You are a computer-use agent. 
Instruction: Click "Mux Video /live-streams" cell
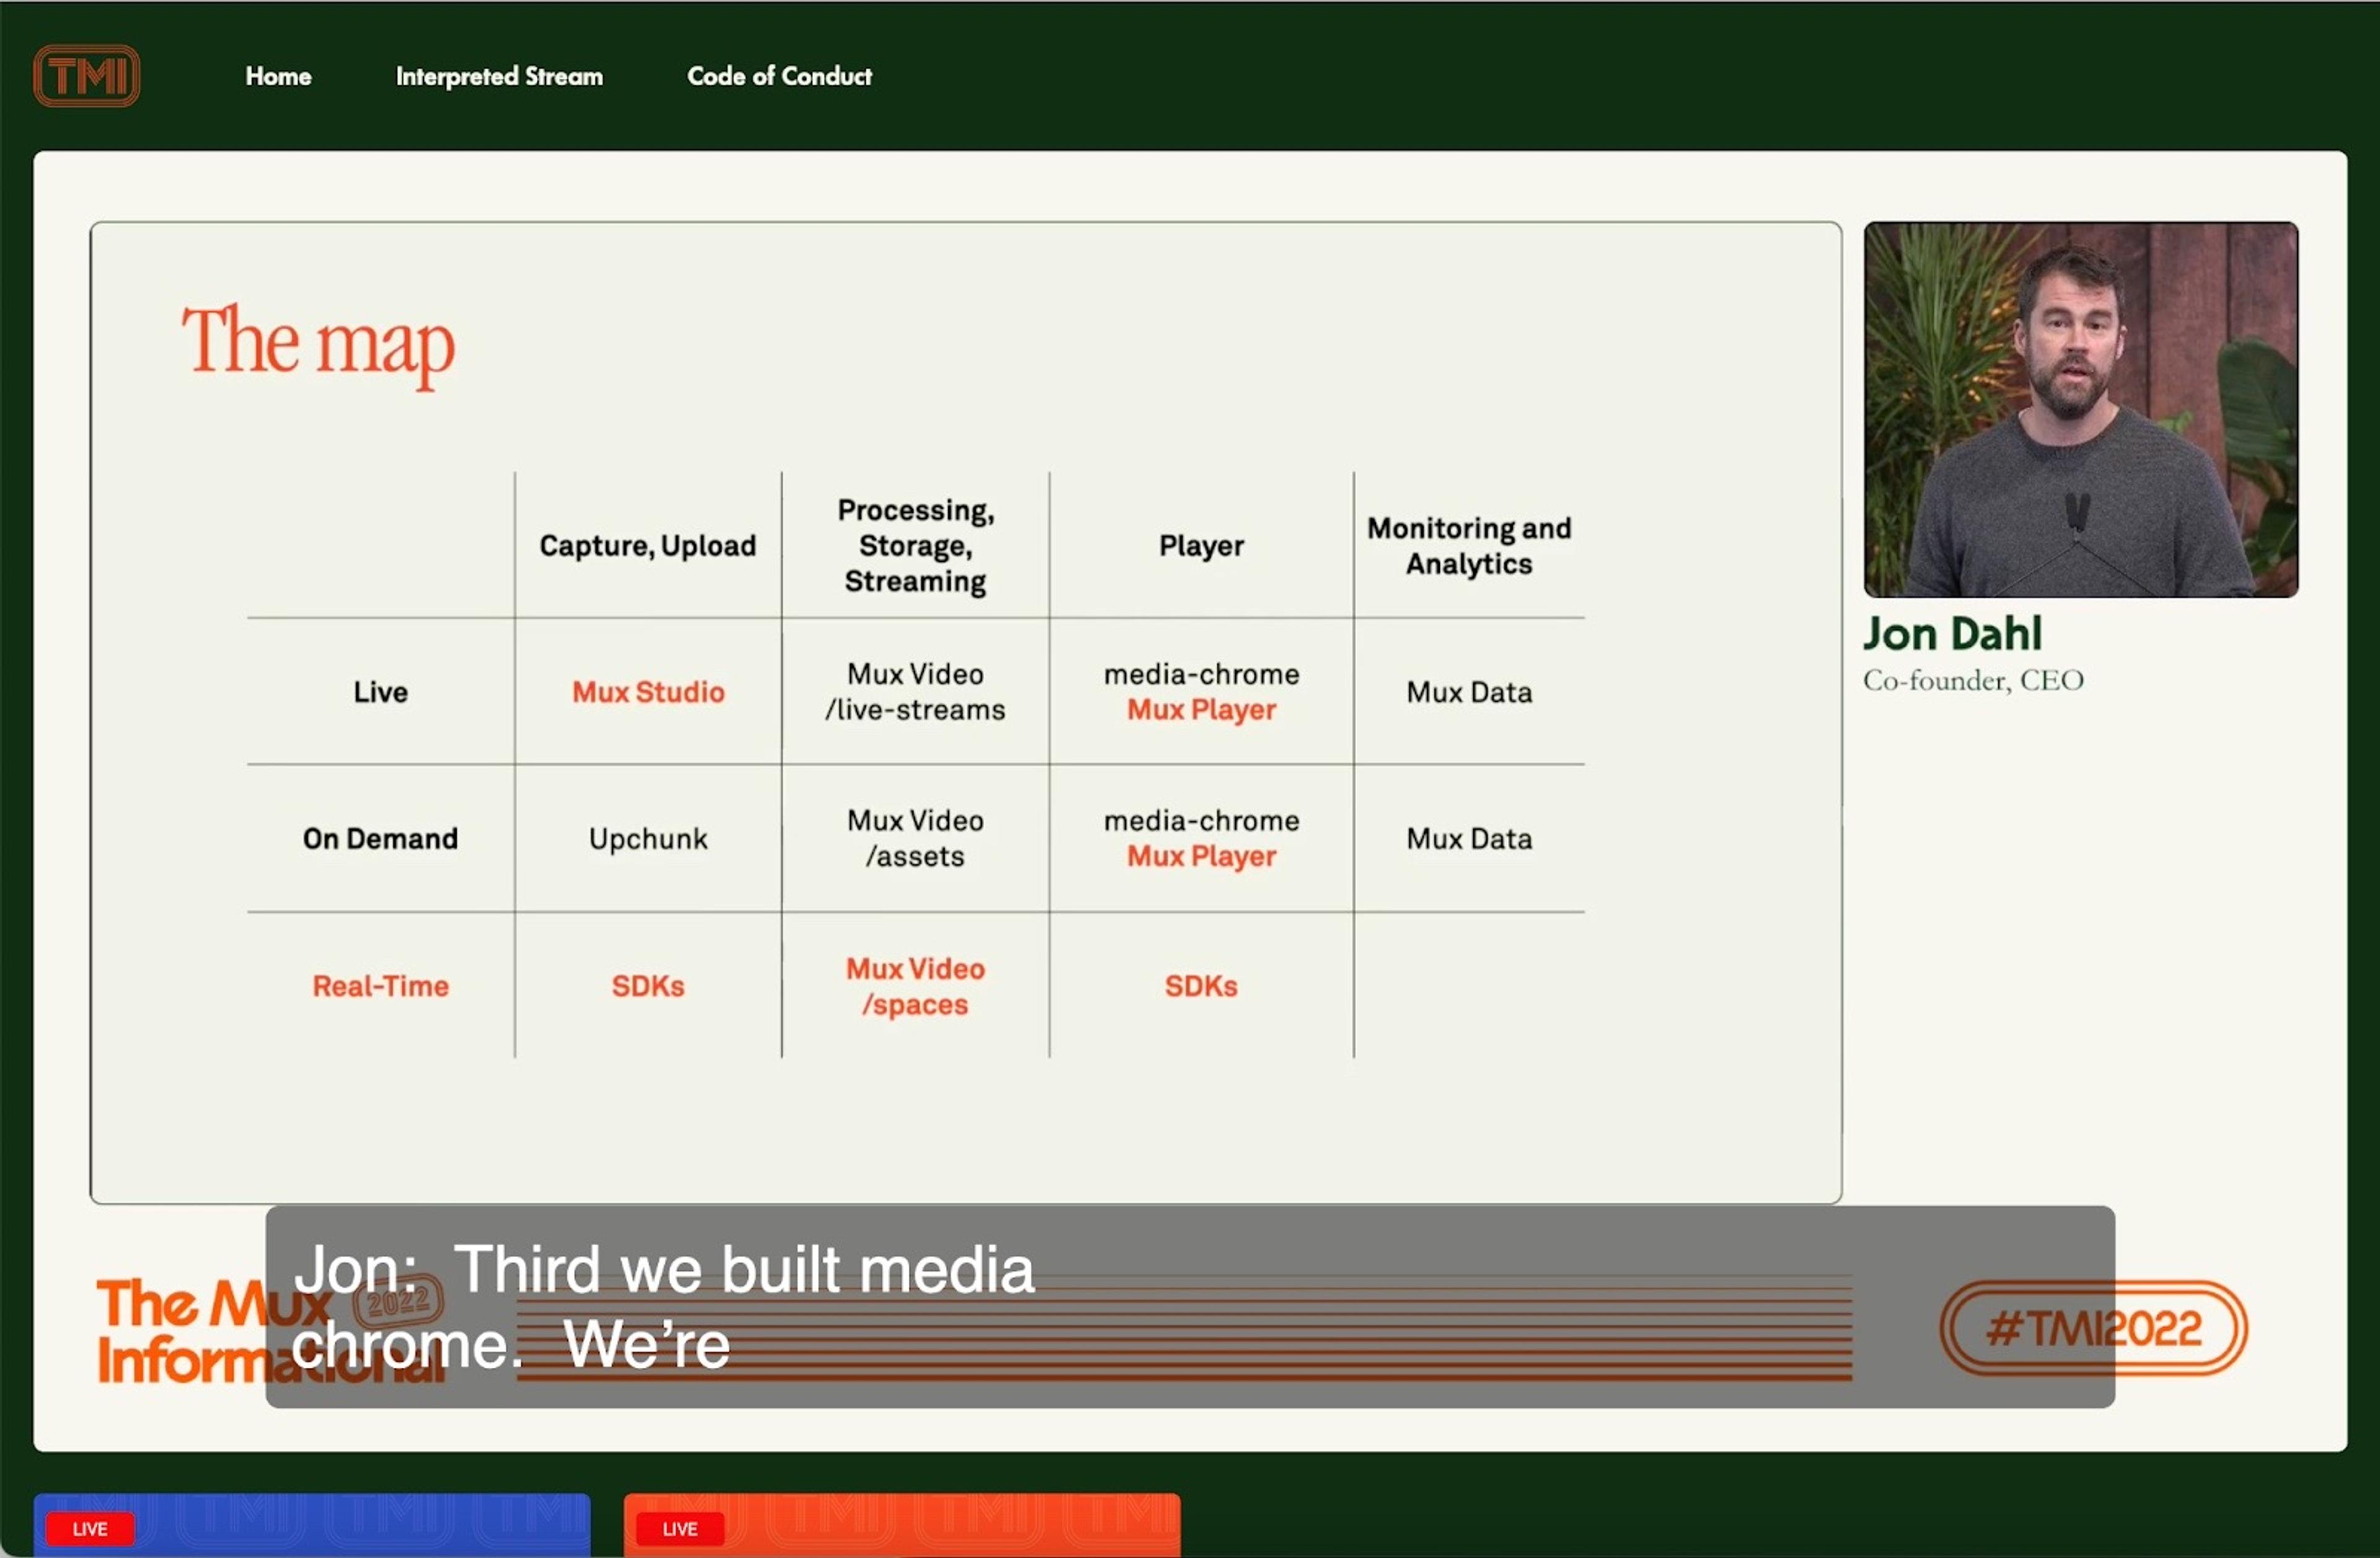[x=915, y=691]
